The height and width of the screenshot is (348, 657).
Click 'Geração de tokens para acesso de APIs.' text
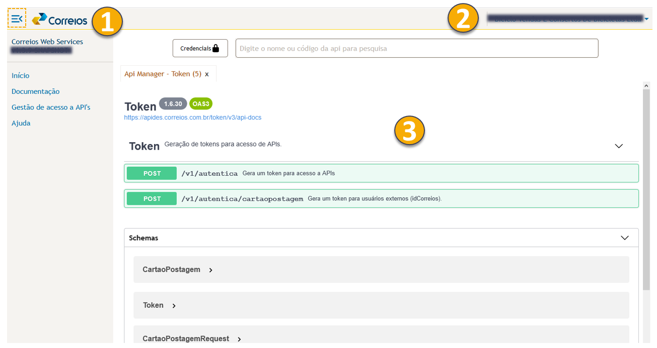click(223, 144)
